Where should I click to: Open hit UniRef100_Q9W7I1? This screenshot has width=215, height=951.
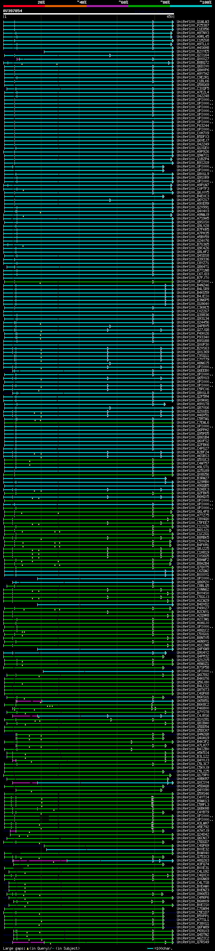pos(193,156)
